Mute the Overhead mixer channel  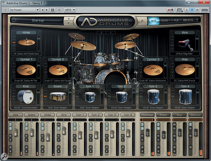142,136
